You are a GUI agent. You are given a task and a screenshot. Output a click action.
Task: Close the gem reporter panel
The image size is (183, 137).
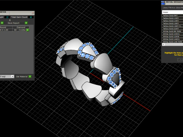(33, 13)
